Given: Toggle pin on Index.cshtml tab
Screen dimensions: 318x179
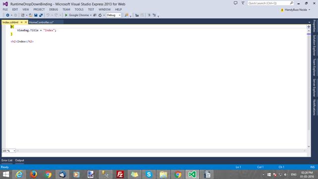Looking at the screenshot, I should point(21,22).
